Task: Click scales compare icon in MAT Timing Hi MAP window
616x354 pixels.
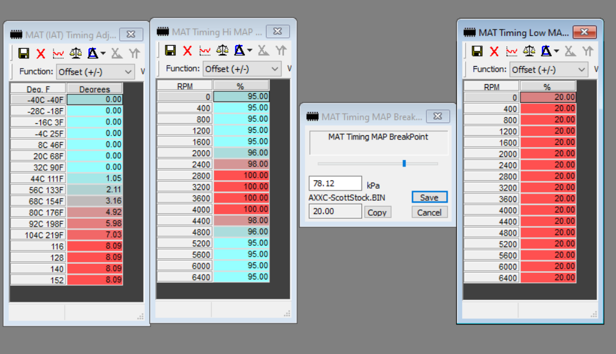Action: pyautogui.click(x=222, y=50)
